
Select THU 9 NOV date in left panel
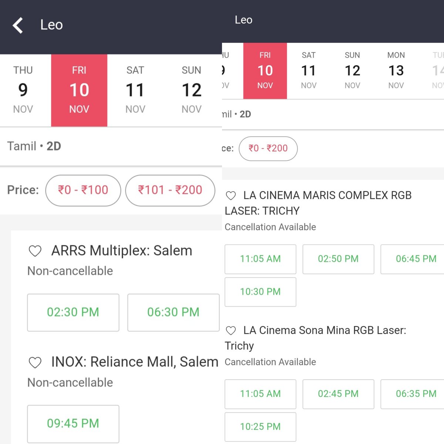(x=23, y=90)
